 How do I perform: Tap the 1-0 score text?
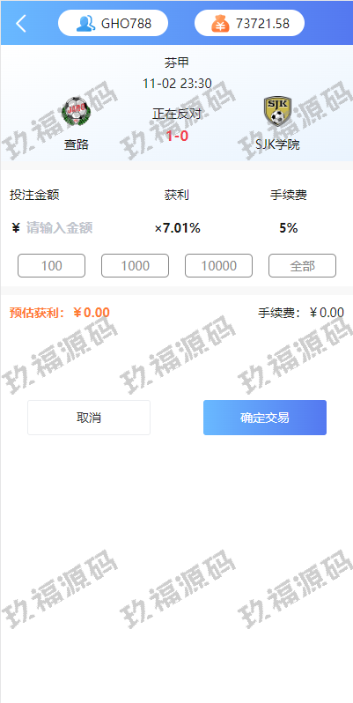coord(177,136)
